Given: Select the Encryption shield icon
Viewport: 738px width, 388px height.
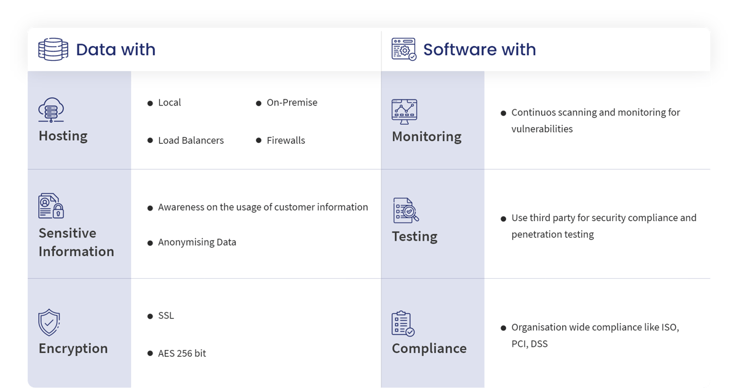Looking at the screenshot, I should pyautogui.click(x=49, y=322).
